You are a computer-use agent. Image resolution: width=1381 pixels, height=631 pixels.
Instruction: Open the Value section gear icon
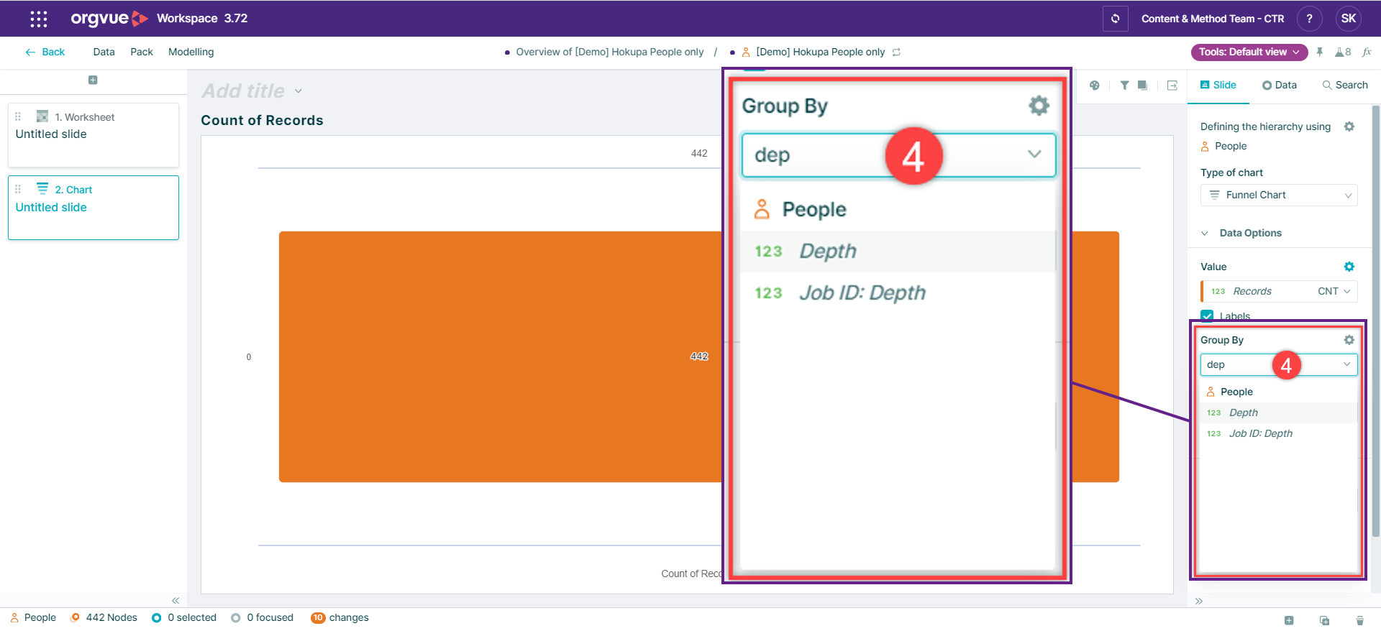(1349, 267)
